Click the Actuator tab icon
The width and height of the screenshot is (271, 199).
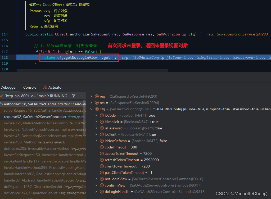pos(45,87)
